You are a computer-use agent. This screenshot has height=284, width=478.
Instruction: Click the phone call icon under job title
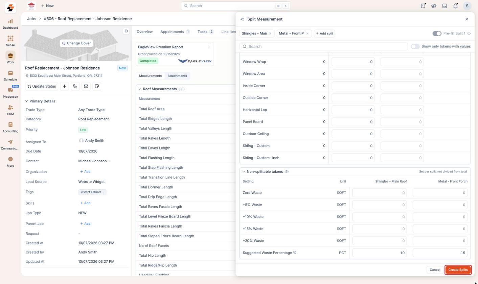[x=75, y=86]
